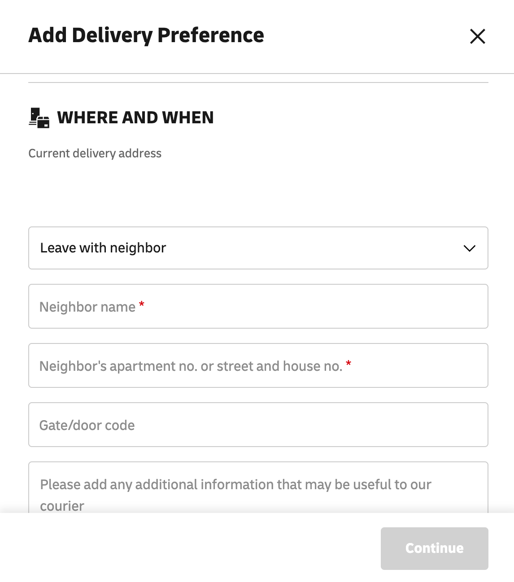
Task: Click the chevron on the delivery option selector
Action: 469,248
